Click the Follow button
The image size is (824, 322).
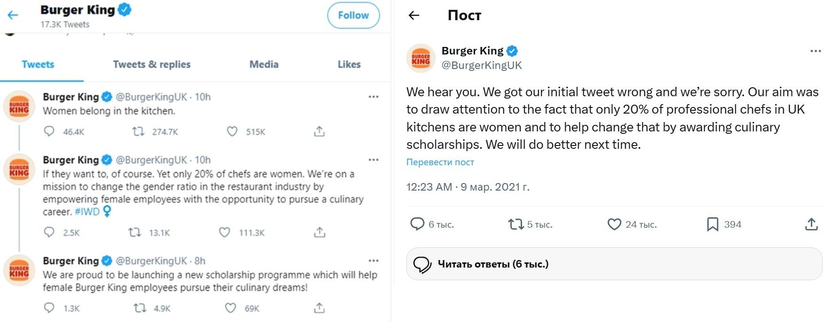coord(353,15)
